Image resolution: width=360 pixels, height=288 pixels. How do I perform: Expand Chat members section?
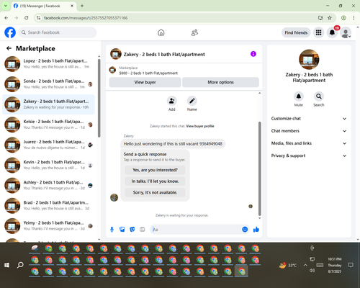click(309, 131)
